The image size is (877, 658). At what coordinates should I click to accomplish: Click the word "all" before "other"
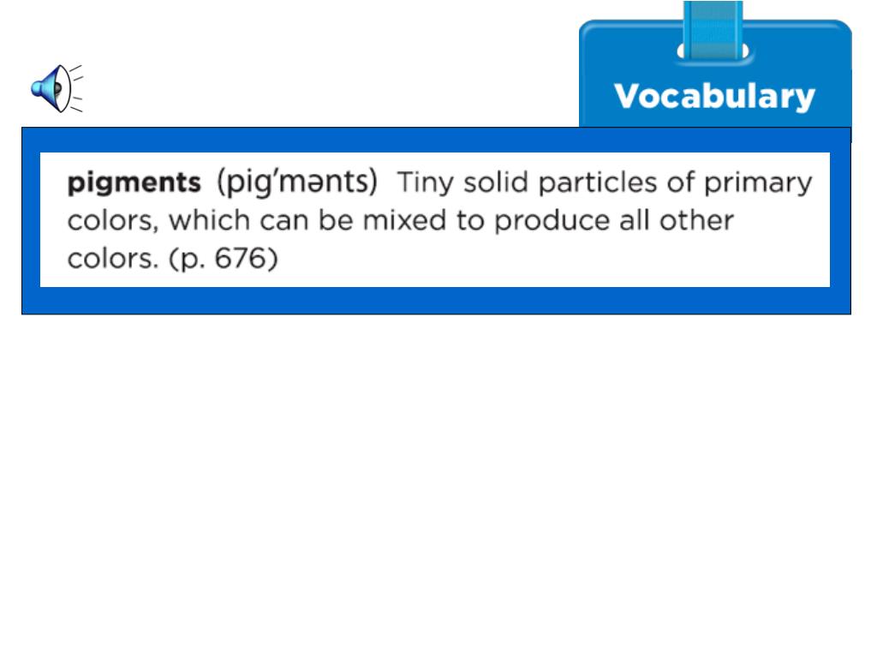tap(635, 220)
